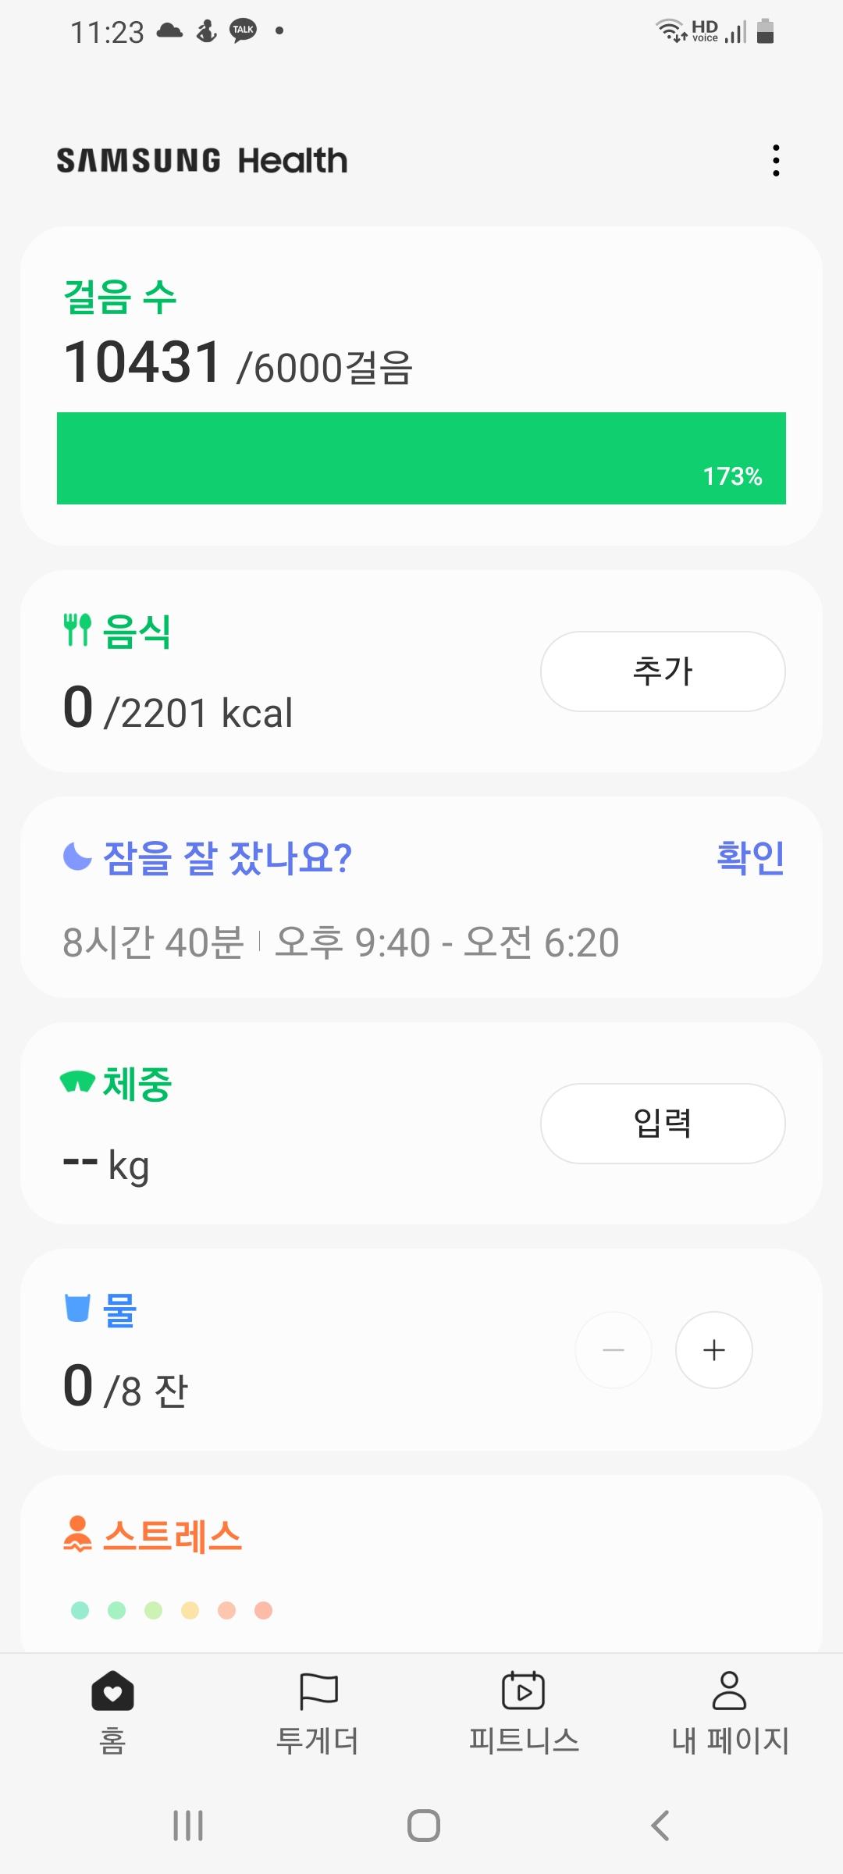Open the Fitness tab (피트니스)
Image resolution: width=843 pixels, height=1874 pixels.
(x=524, y=1710)
